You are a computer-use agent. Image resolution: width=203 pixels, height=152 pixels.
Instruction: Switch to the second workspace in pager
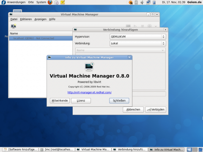195,149
